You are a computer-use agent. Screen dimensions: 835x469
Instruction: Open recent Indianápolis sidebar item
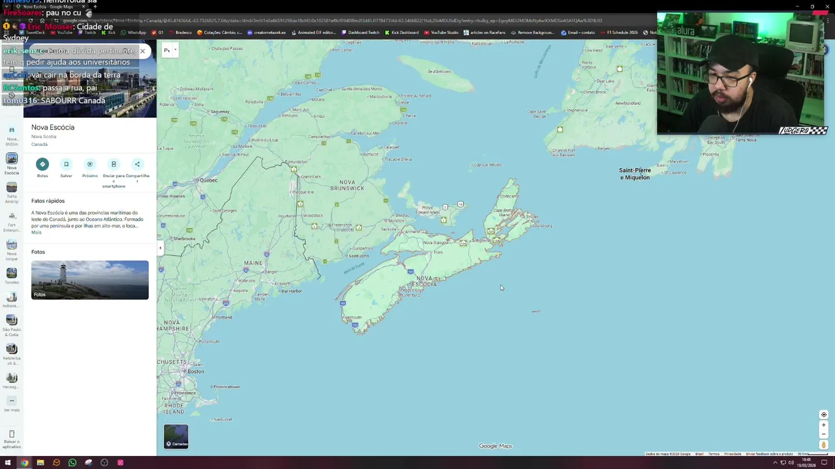[12, 300]
